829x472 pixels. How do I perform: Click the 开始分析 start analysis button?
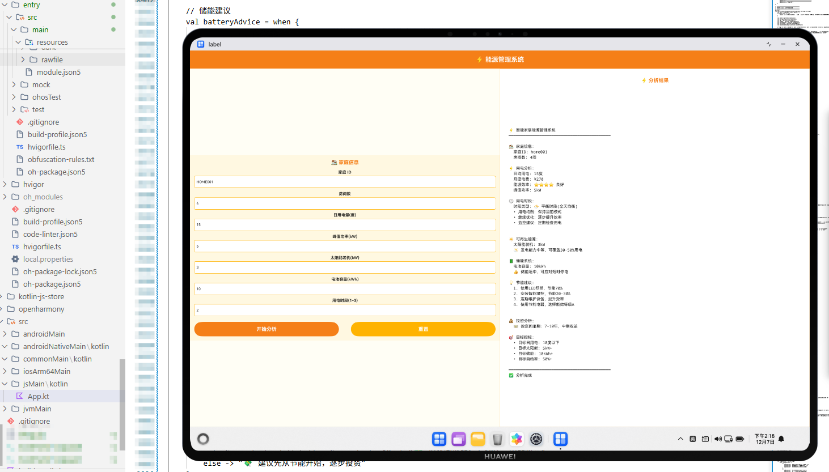tap(267, 329)
